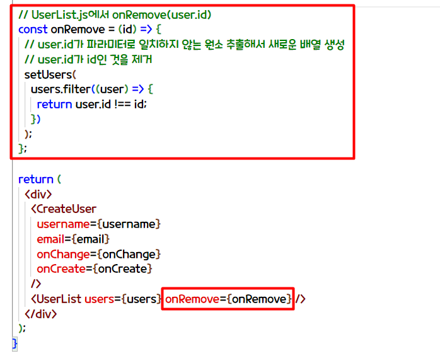Click the comment line containing '파라미터로 일치하지 않는 원소'

[x=184, y=44]
